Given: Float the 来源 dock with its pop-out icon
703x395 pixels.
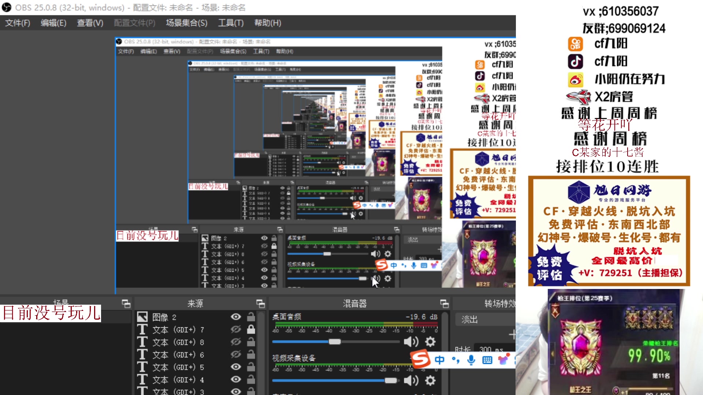Looking at the screenshot, I should tap(260, 304).
